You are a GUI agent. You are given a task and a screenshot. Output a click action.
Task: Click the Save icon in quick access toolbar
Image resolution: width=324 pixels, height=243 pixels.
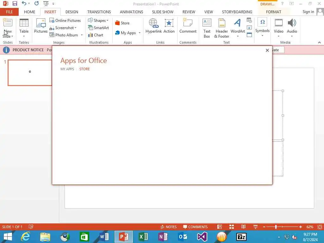[15, 3]
